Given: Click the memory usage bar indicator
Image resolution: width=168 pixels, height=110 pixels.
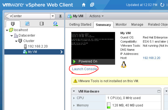Looking at the screenshot, I should 109,105.
